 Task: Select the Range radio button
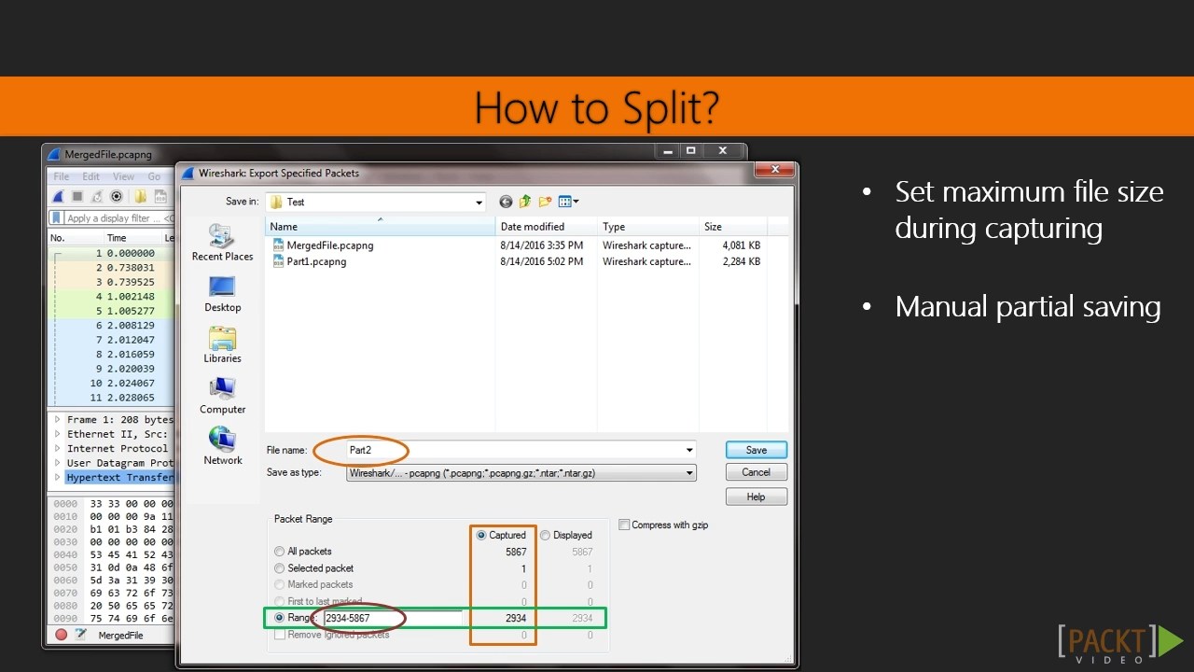pyautogui.click(x=279, y=618)
